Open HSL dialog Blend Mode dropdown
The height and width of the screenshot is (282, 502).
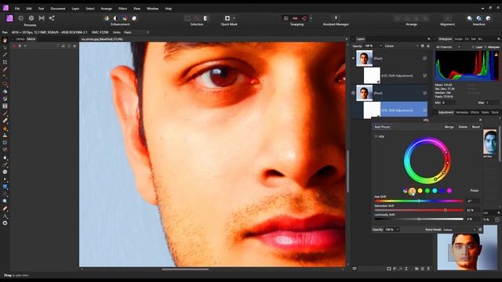coord(460,230)
